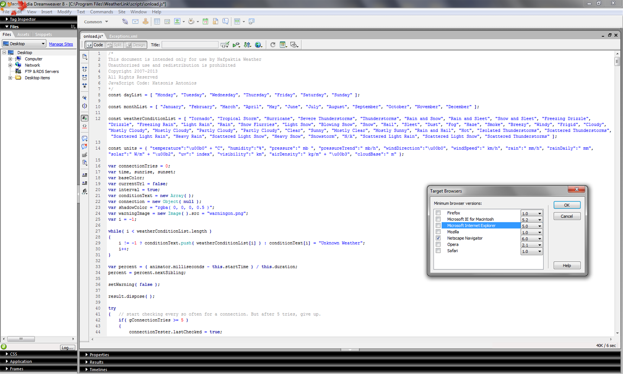Click the Expand All icon in coding toolbar
The image size is (623, 374).
point(84,86)
